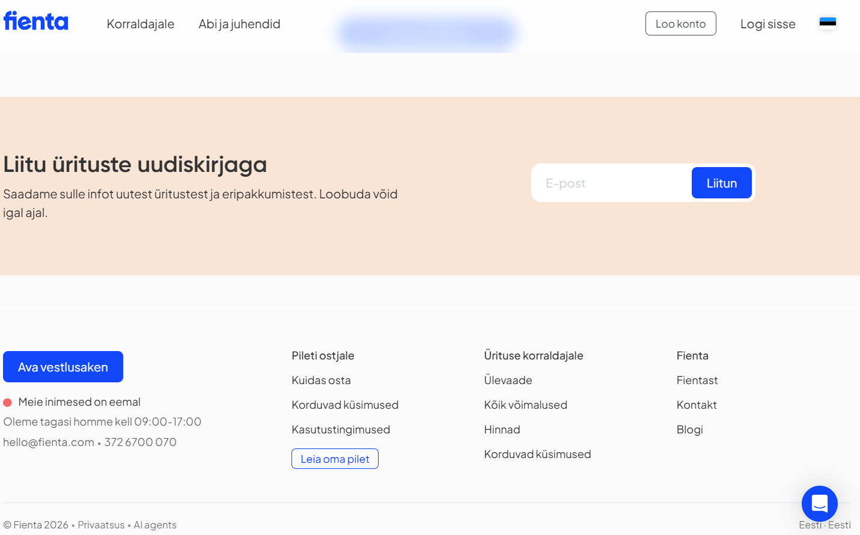This screenshot has height=535, width=860.
Task: Open Korduvad küsimused under Ürituse korraldajale
Action: coord(537,454)
